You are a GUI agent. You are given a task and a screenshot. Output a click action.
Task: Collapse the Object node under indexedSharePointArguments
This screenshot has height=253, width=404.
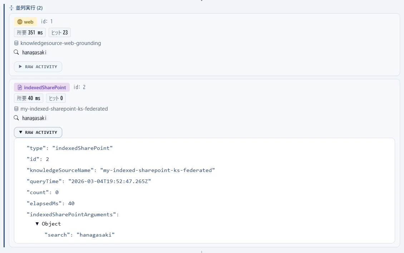(x=37, y=224)
